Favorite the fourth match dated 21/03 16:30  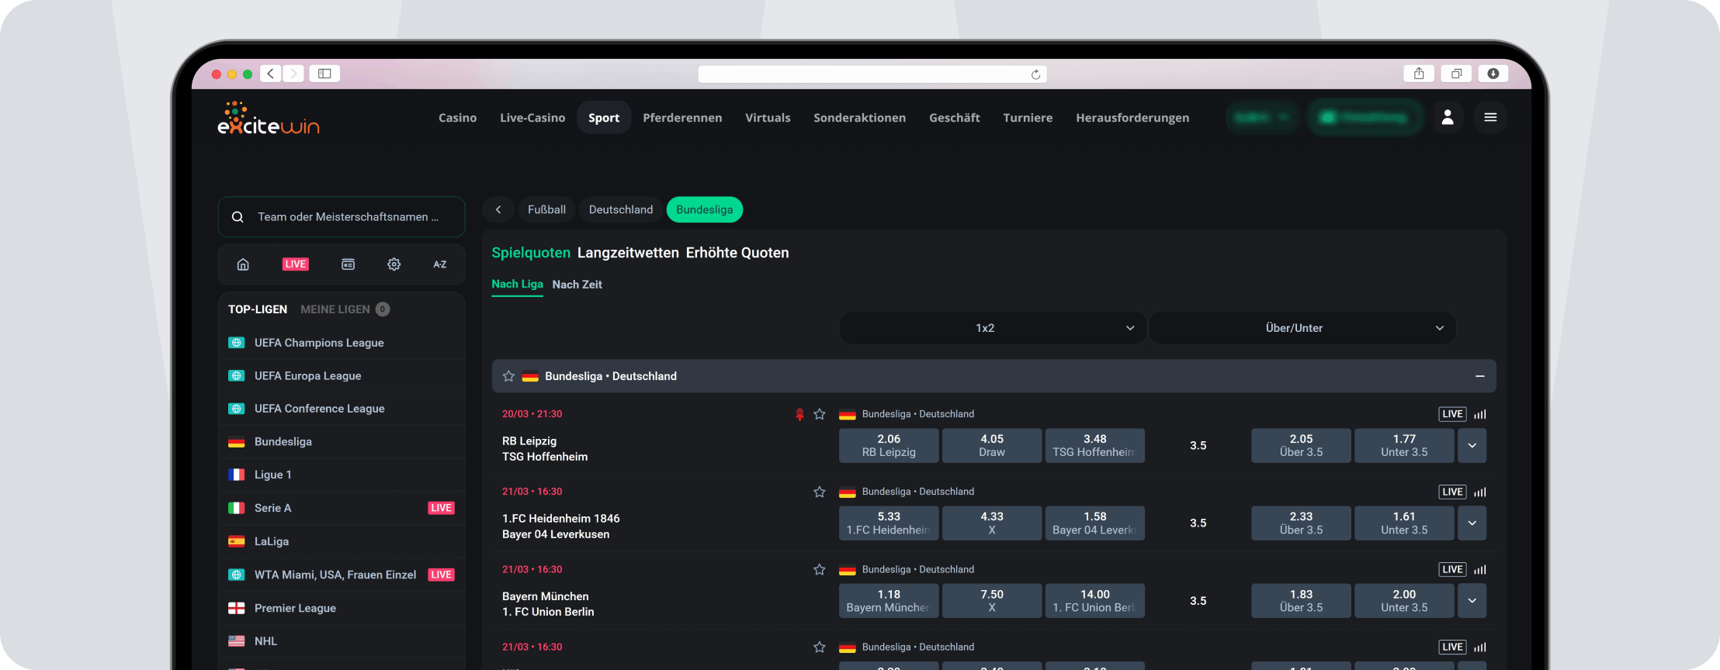click(819, 647)
